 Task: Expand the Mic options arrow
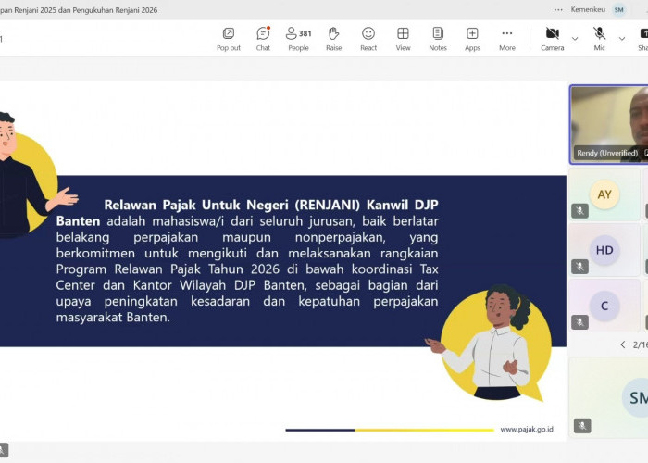point(621,39)
